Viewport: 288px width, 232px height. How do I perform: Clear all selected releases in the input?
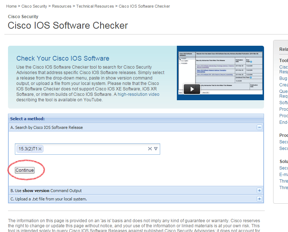(x=150, y=149)
